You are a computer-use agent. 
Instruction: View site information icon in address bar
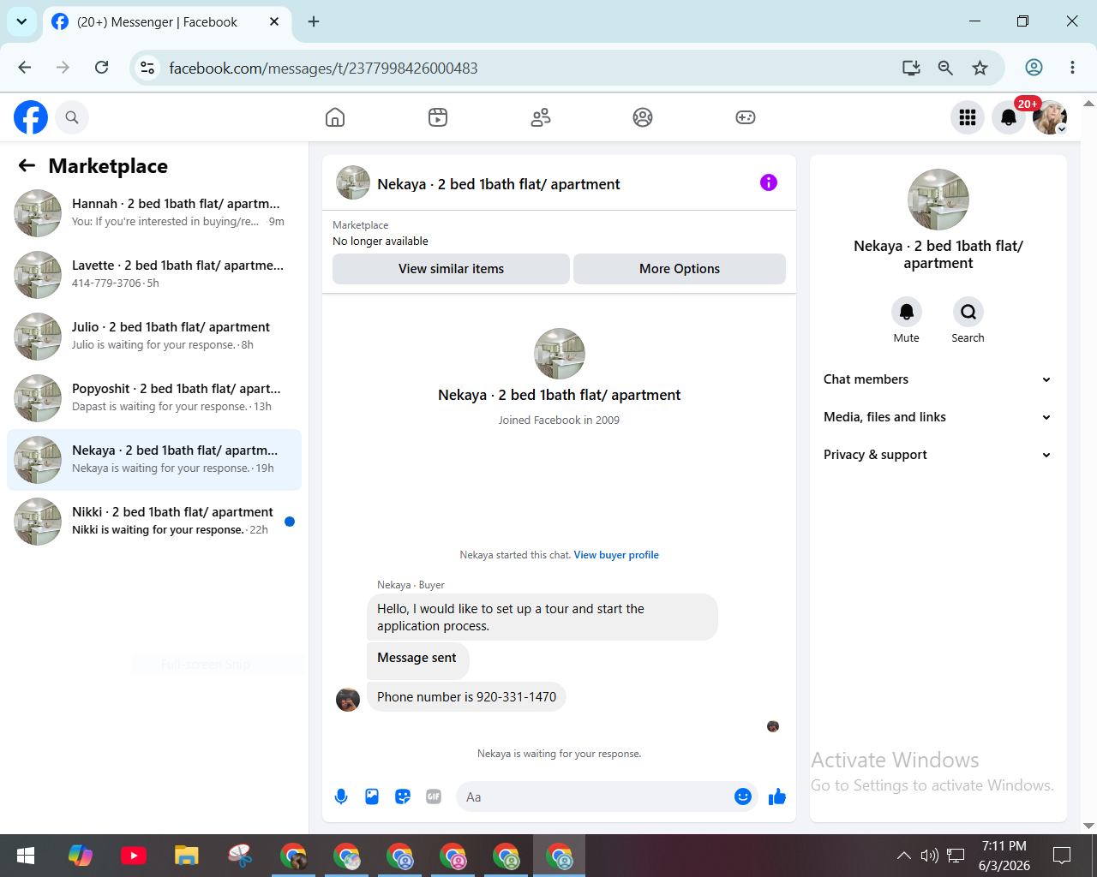[x=147, y=68]
